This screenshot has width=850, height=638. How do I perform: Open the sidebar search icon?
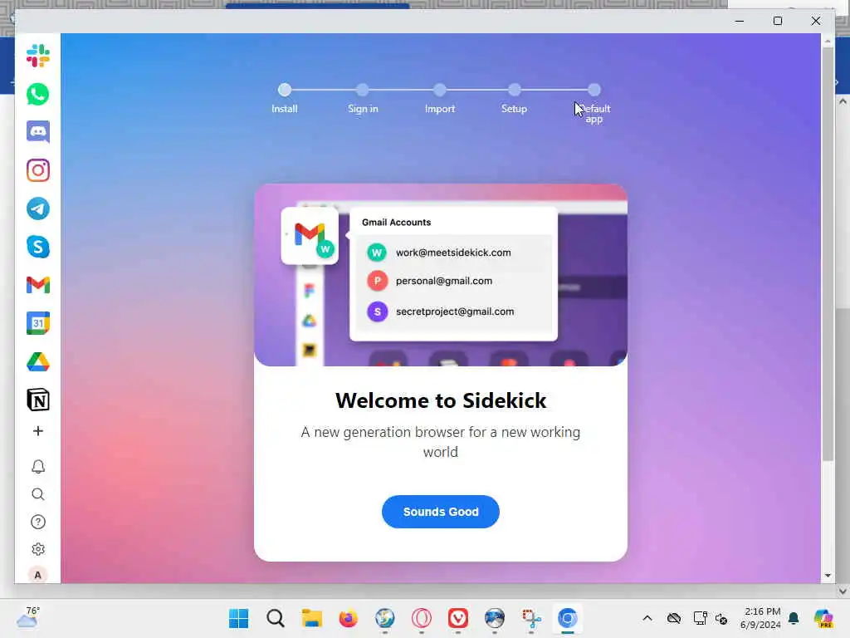(38, 494)
